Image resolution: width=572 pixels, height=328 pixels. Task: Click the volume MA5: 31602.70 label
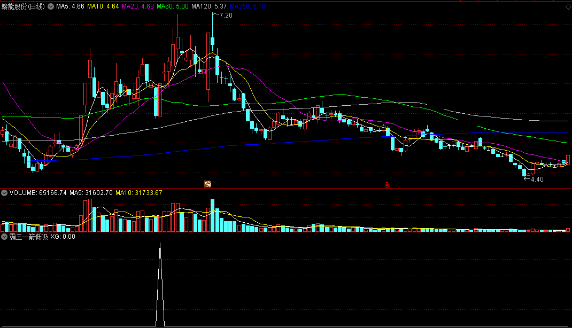pyautogui.click(x=91, y=193)
